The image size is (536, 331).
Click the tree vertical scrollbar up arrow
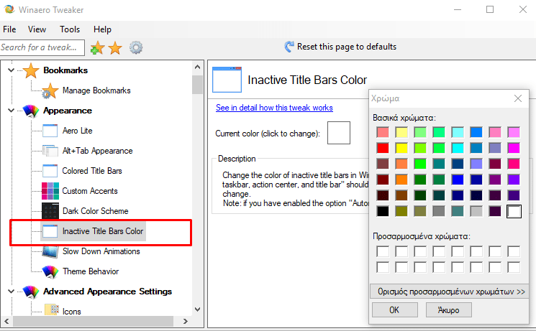[198, 67]
